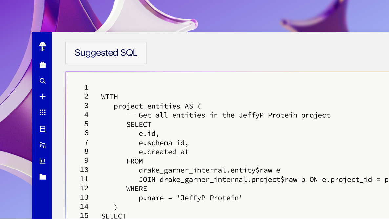Open the briefcase Projects icon
The width and height of the screenshot is (389, 219).
tap(42, 65)
